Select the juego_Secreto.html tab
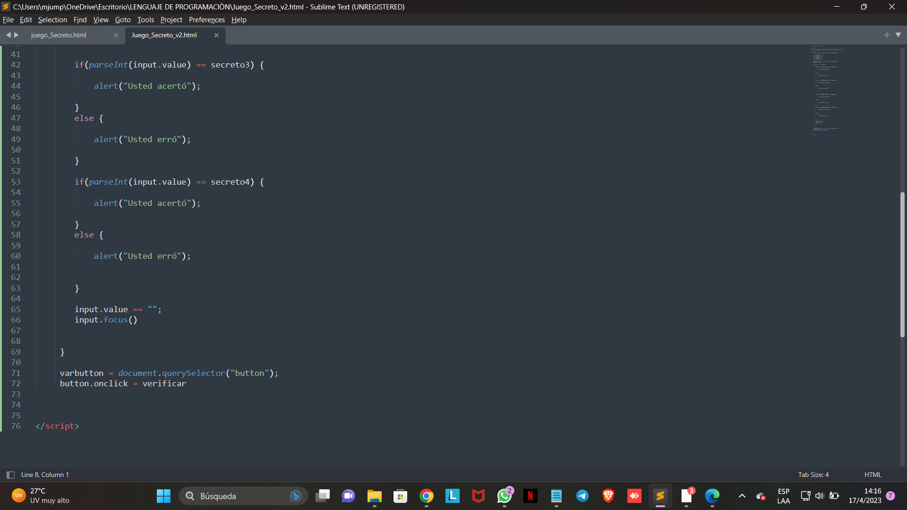Screen dimensions: 907x510 point(59,34)
